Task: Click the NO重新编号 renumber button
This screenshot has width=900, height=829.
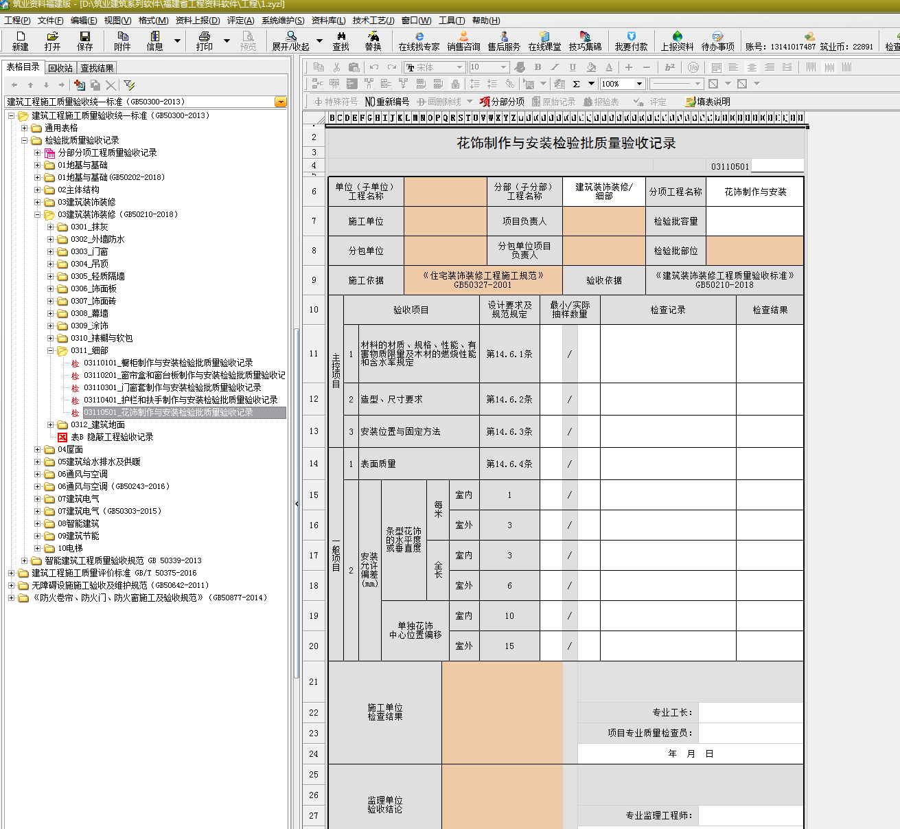Action: pos(387,102)
